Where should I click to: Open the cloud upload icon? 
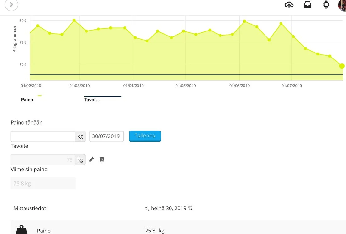[x=289, y=5]
